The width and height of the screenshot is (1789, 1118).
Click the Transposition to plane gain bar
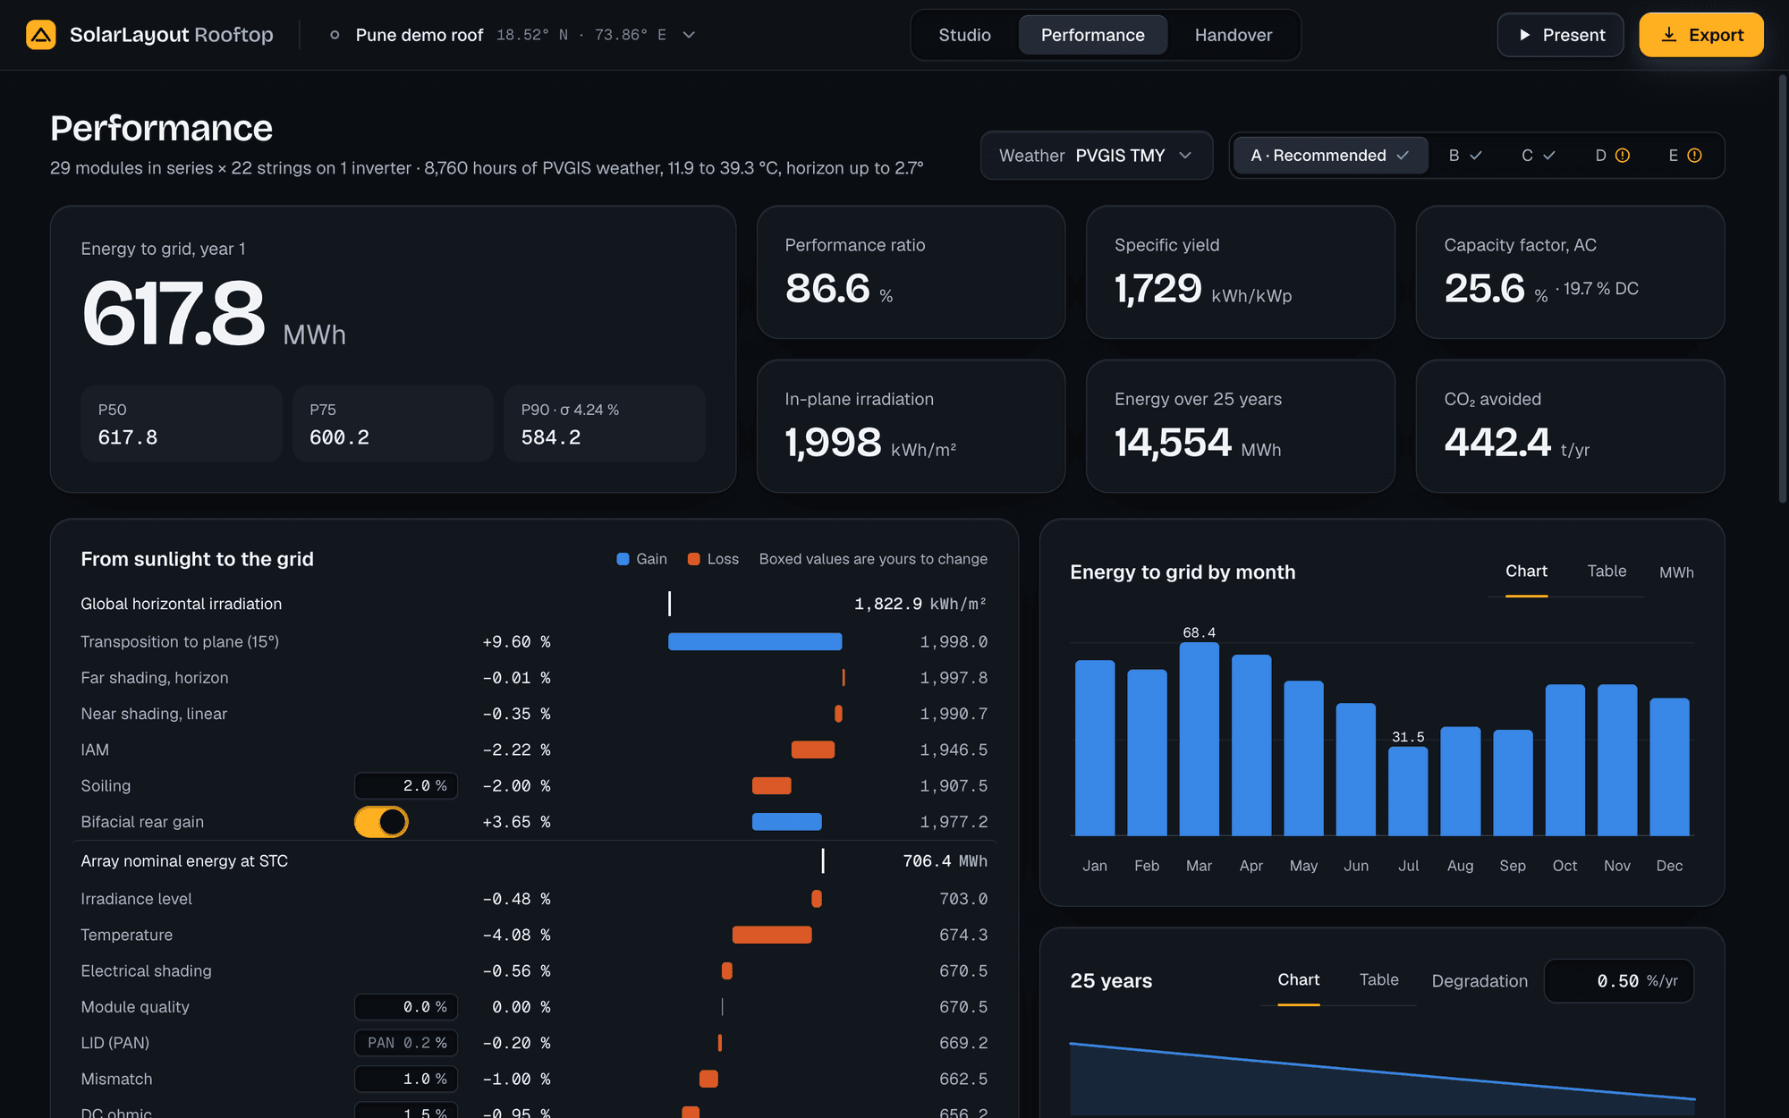click(755, 641)
